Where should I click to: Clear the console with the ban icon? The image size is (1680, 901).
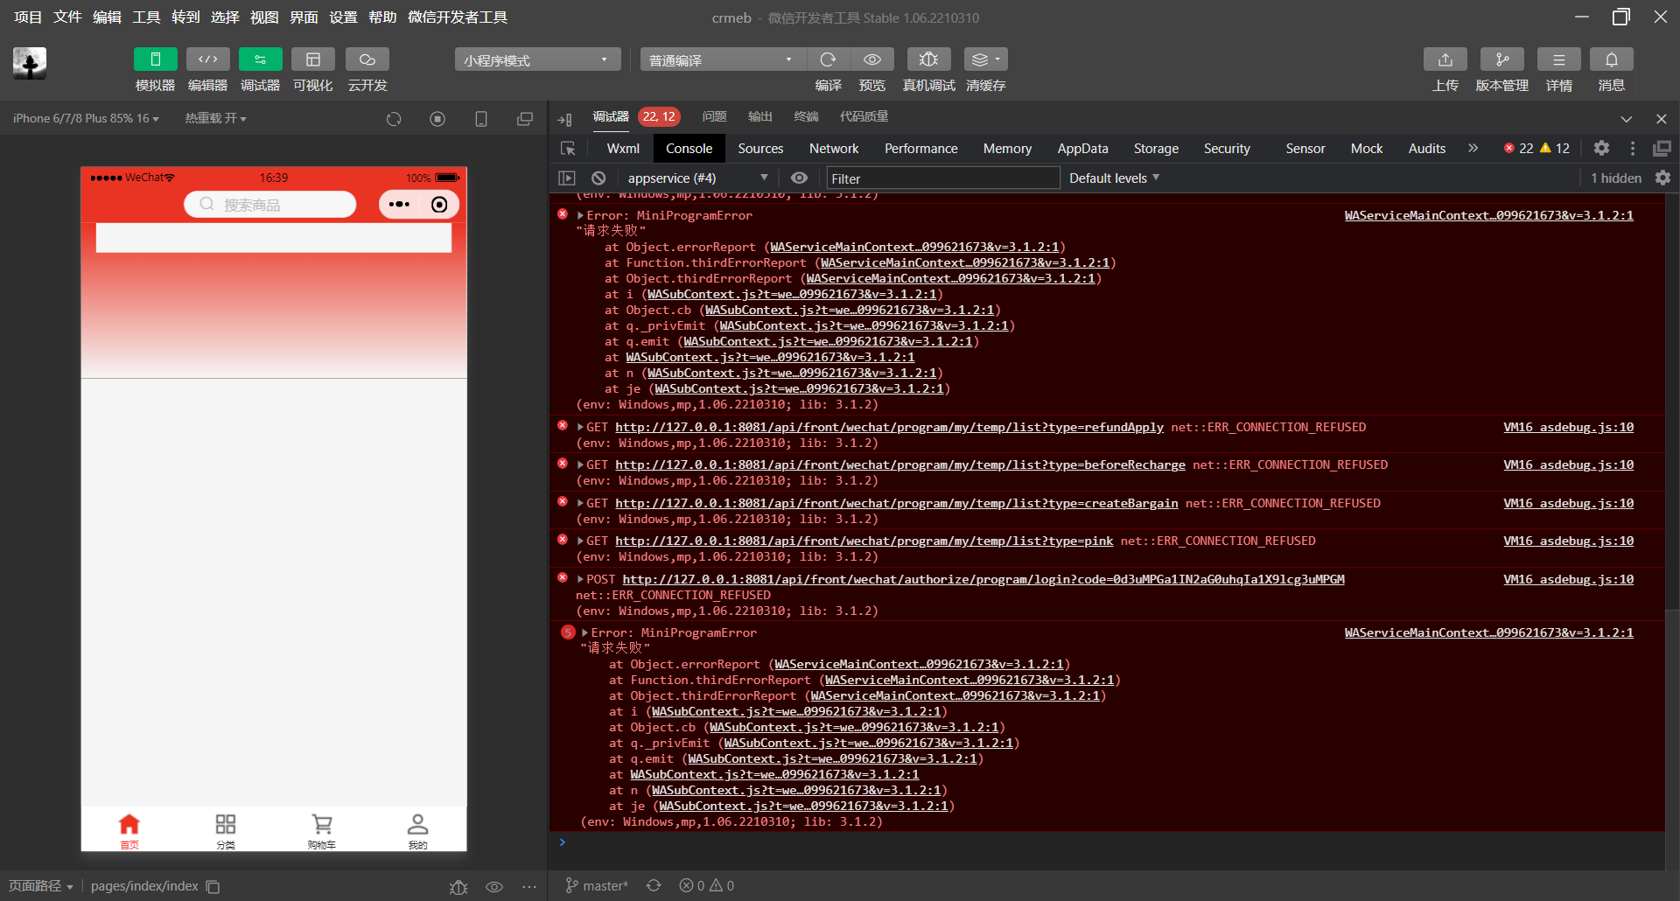pyautogui.click(x=598, y=178)
